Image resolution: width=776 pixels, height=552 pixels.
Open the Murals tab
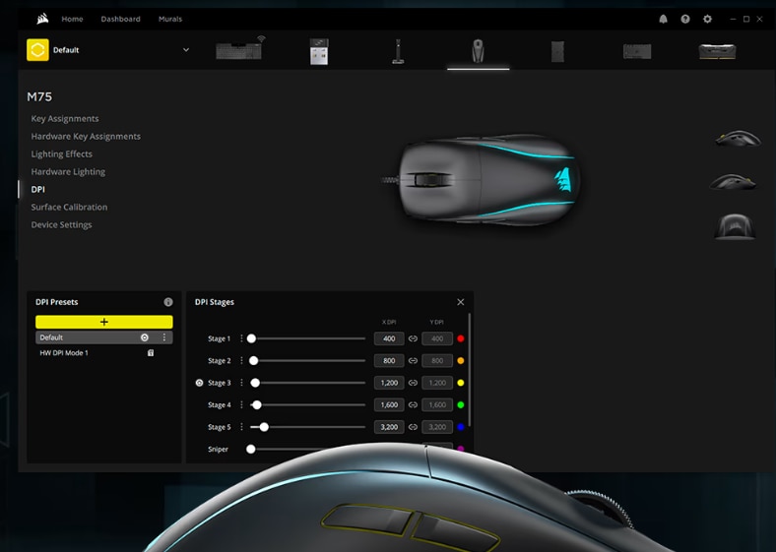170,19
